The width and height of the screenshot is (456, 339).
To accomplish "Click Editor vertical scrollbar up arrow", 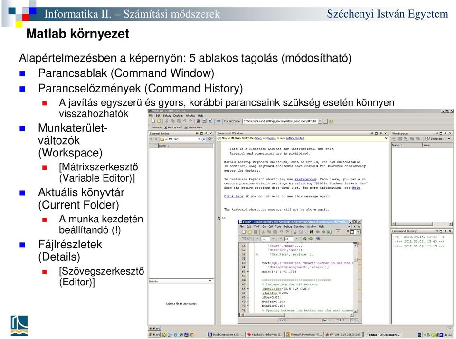I will pos(355,245).
